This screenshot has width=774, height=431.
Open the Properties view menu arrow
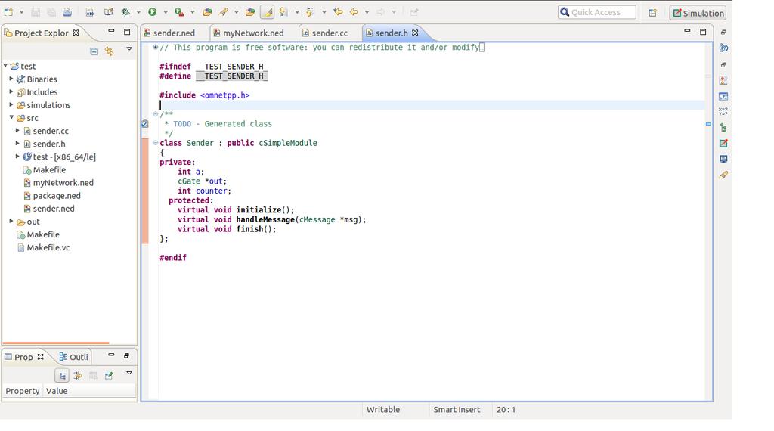coord(129,374)
